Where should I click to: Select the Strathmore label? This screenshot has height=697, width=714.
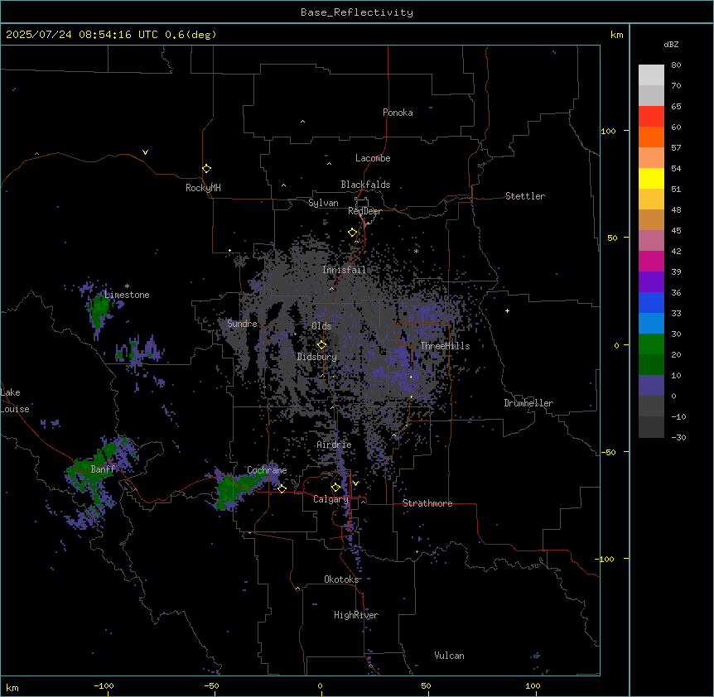(x=427, y=503)
